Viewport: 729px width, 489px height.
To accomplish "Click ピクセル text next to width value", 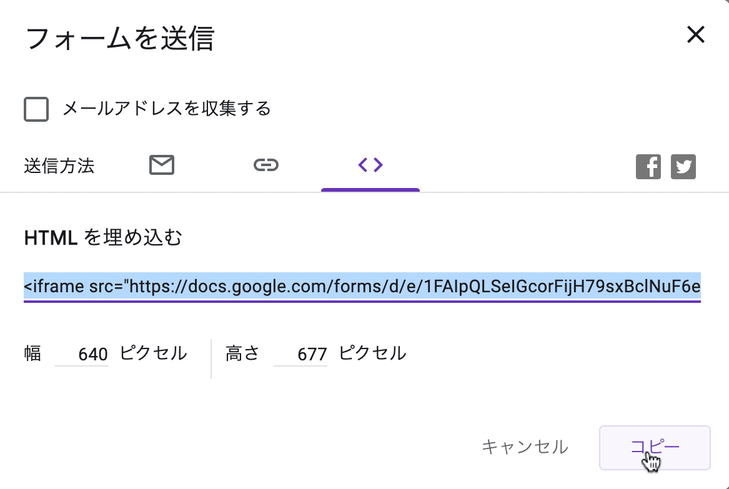I will [x=154, y=353].
